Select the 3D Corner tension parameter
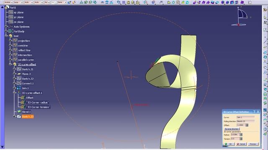This screenshot has height=150, width=268. pyautogui.click(x=38, y=107)
